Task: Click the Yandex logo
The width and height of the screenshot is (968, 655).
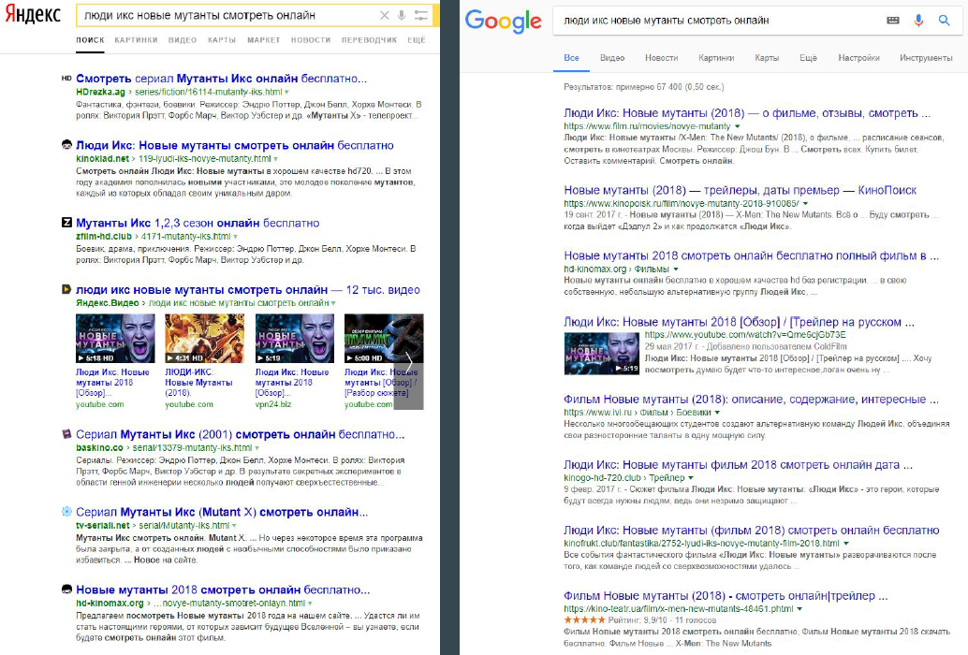Action: [31, 15]
